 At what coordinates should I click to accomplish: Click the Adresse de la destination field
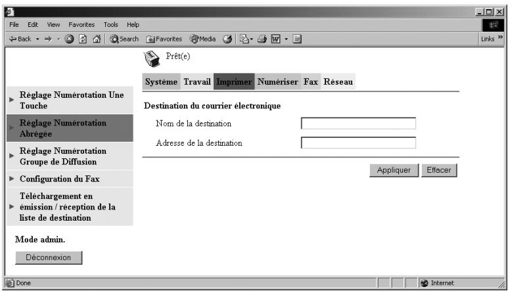[x=358, y=143]
